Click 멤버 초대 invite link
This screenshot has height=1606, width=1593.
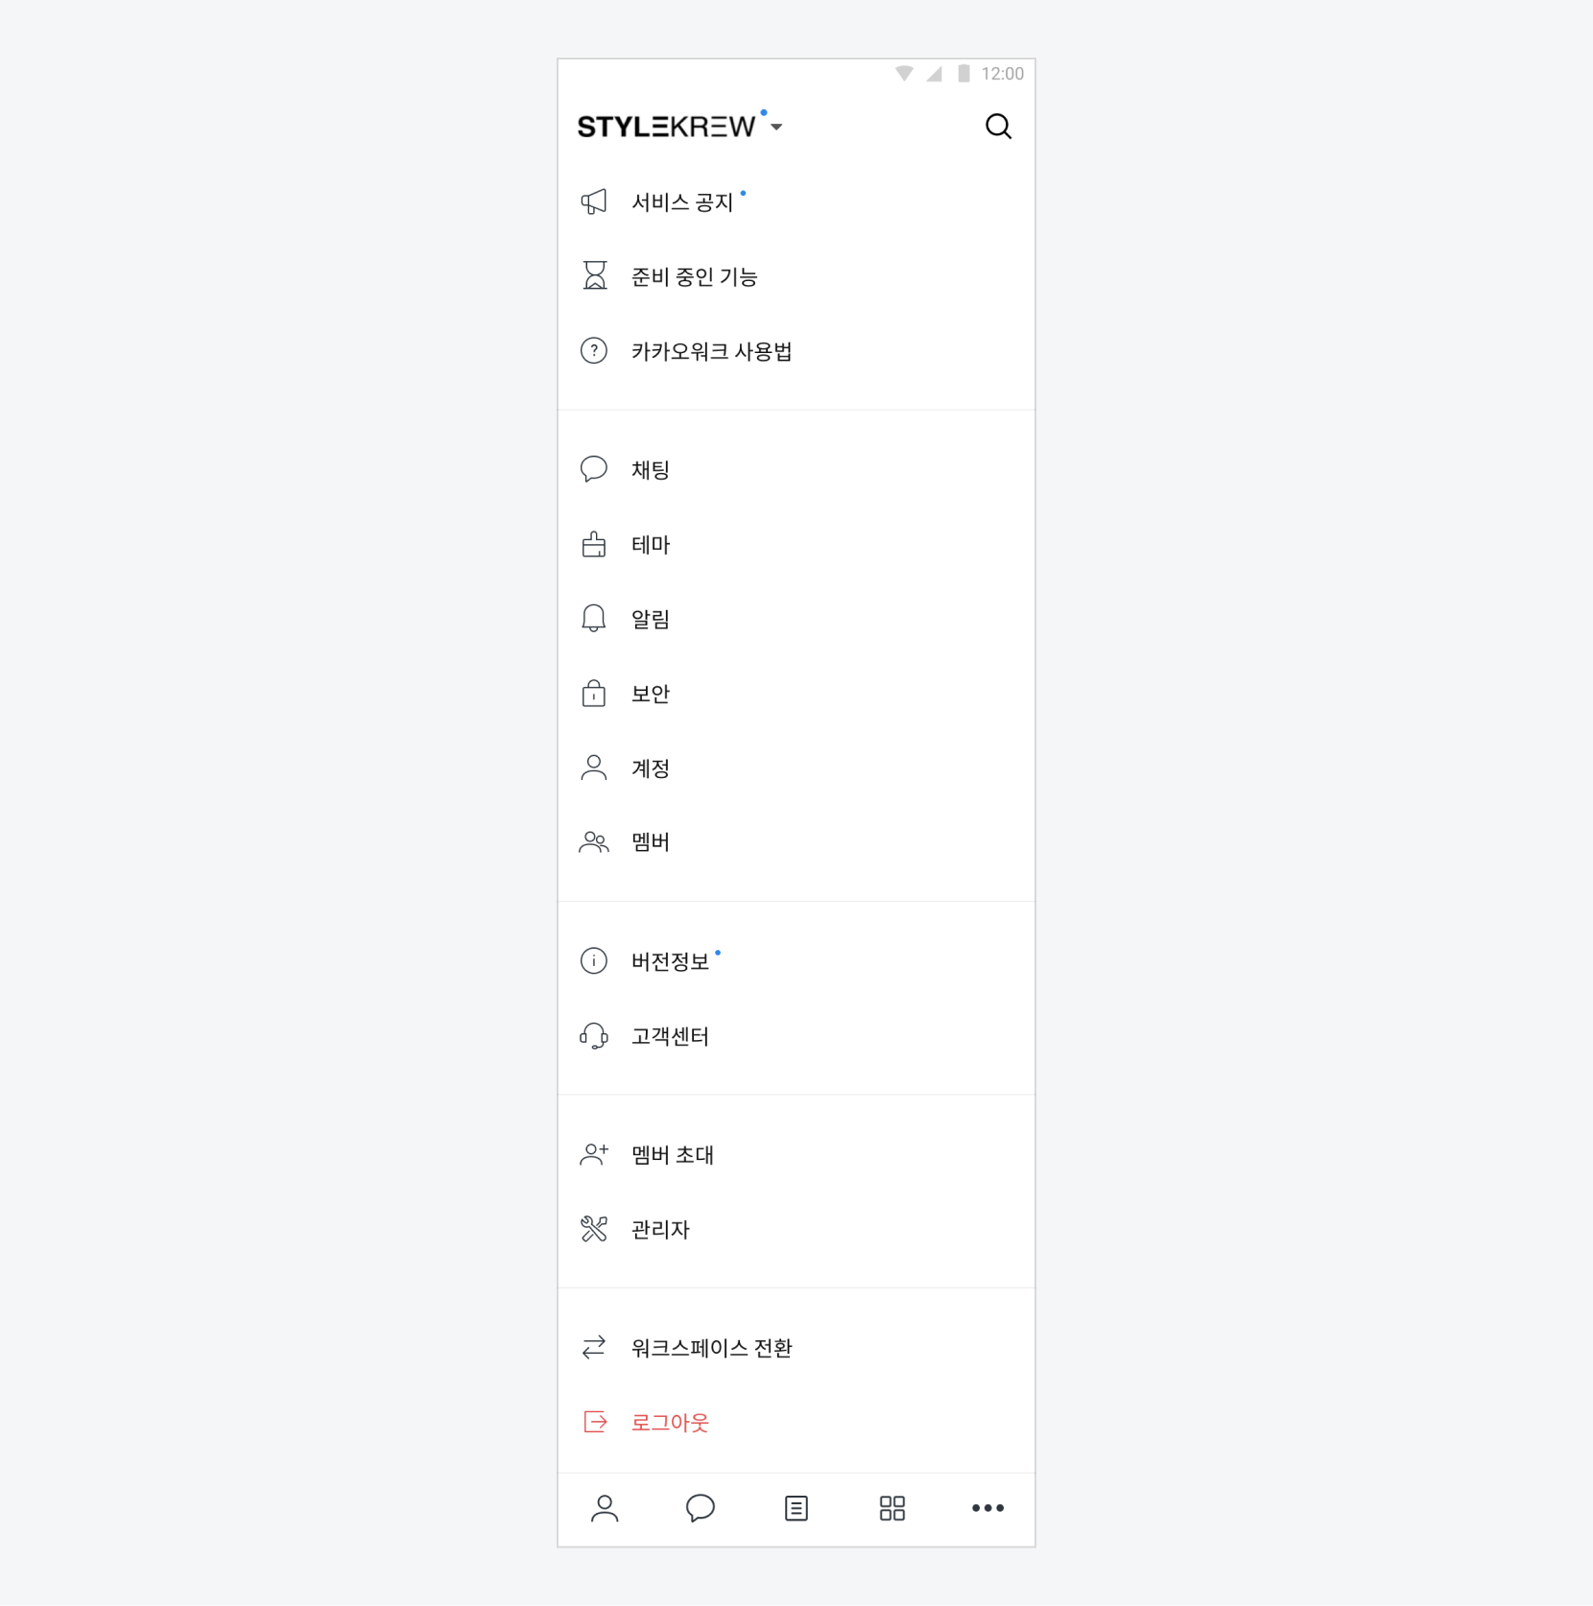[x=672, y=1155]
